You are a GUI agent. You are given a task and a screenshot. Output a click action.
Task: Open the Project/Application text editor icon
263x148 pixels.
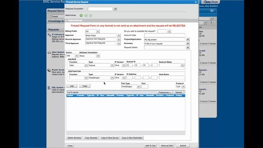click(x=188, y=39)
